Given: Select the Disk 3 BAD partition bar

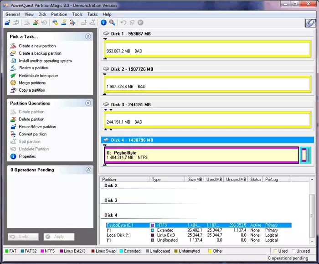Looking at the screenshot, I should pyautogui.click(x=207, y=119).
